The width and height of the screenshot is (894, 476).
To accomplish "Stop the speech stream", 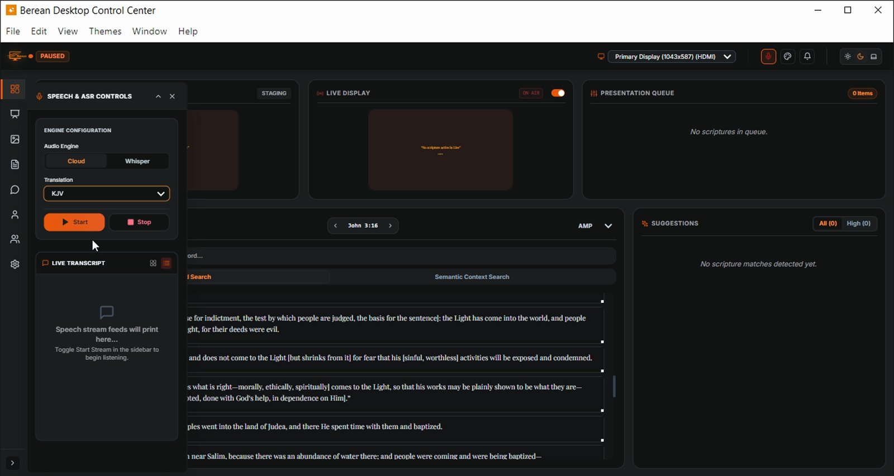I will click(139, 222).
